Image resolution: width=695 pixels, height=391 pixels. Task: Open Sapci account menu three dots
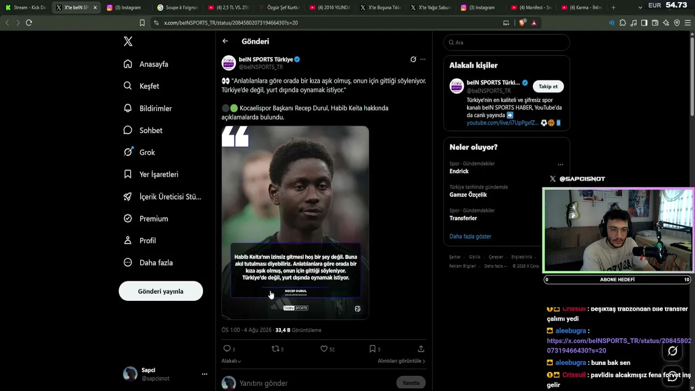pos(205,374)
